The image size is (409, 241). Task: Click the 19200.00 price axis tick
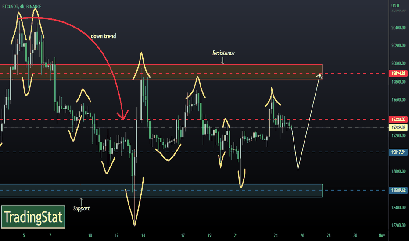pyautogui.click(x=398, y=135)
